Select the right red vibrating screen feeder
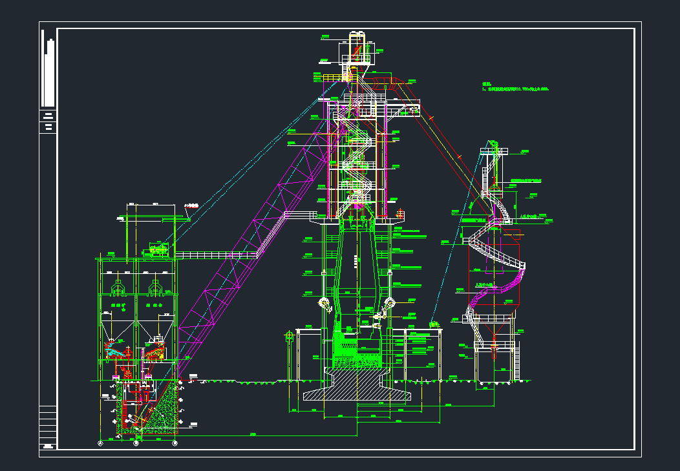The height and width of the screenshot is (471, 680). tap(154, 352)
